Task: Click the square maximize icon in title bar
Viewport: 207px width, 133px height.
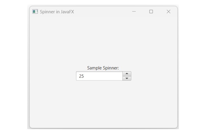Action: click(x=151, y=12)
